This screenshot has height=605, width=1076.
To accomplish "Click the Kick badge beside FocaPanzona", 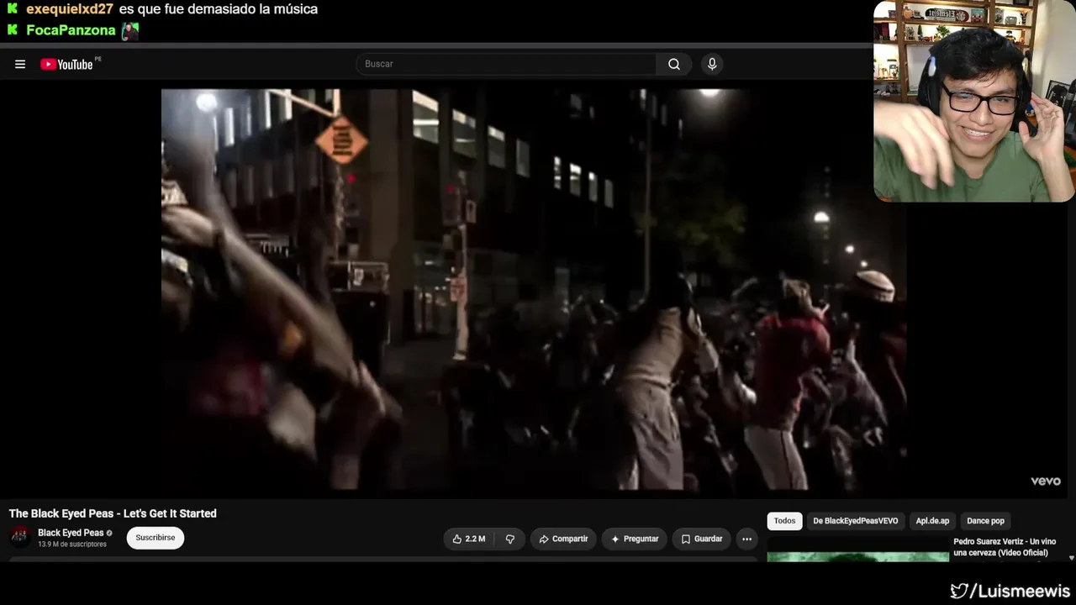I will [x=13, y=30].
